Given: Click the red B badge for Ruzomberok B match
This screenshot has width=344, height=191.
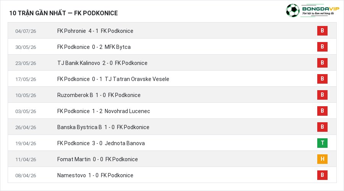Looking at the screenshot, I should (x=322, y=95).
